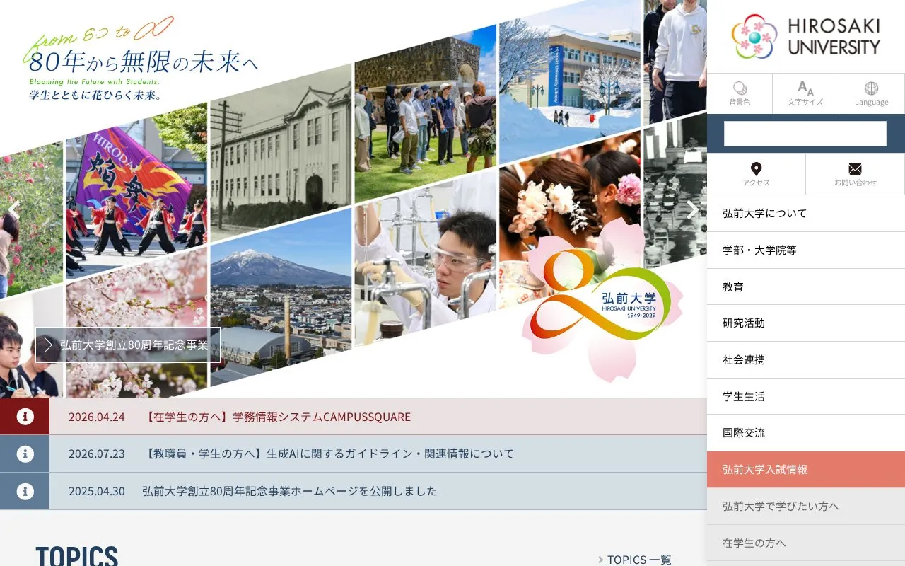Focus the site search input field

pos(805,134)
